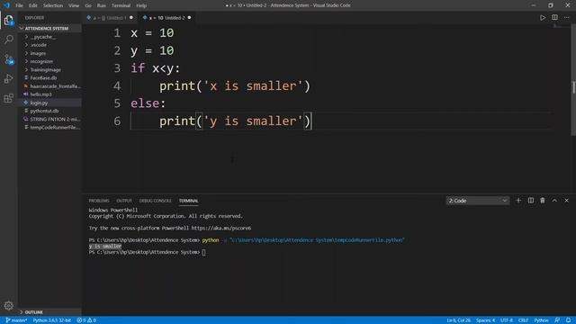576x324 pixels.
Task: Open the Run menu
Action: (102, 5)
